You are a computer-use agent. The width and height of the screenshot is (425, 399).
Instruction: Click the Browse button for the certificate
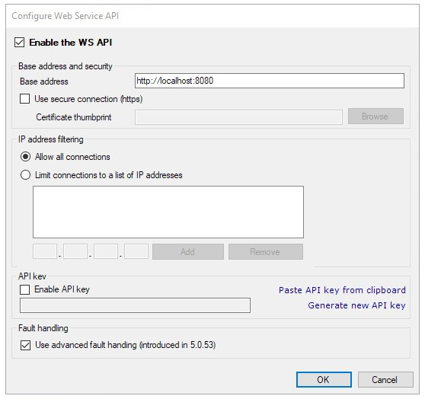click(x=375, y=117)
